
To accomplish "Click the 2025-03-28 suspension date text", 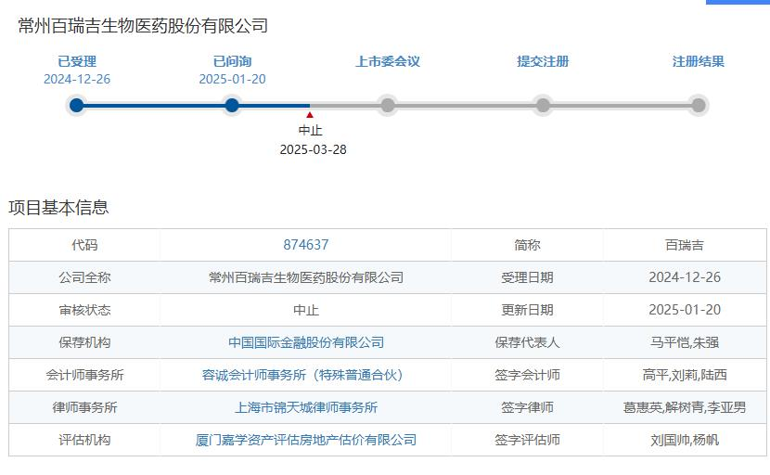I will (x=313, y=149).
